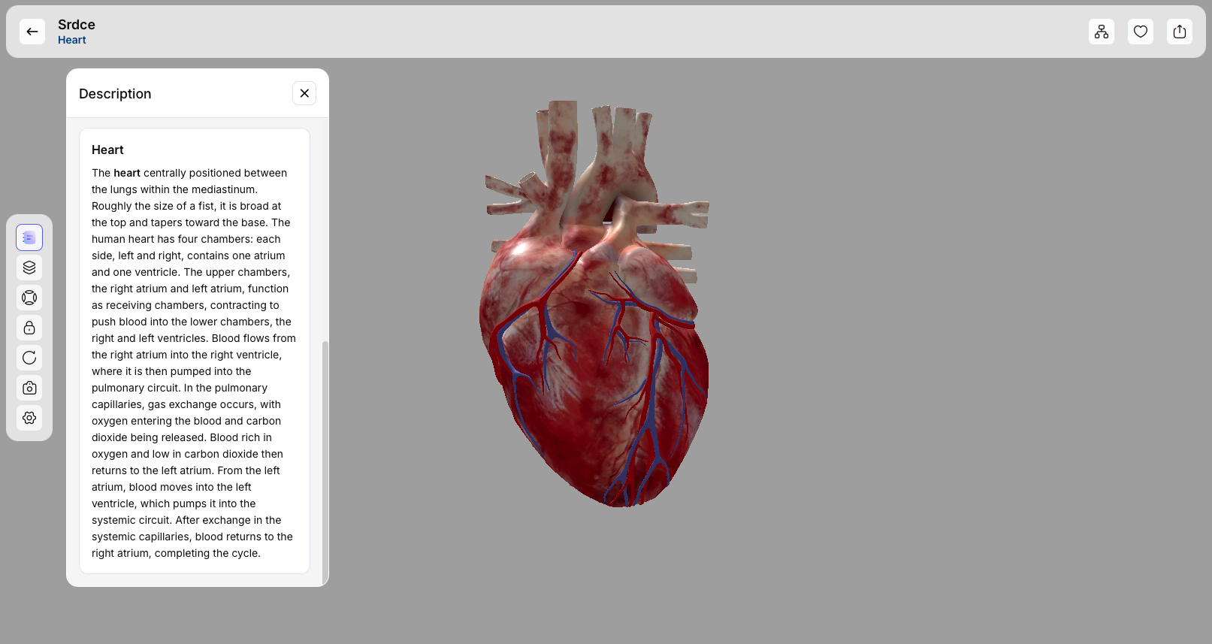Take a screenshot with the camera icon
Viewport: 1212px width, 644px height.
[x=29, y=388]
